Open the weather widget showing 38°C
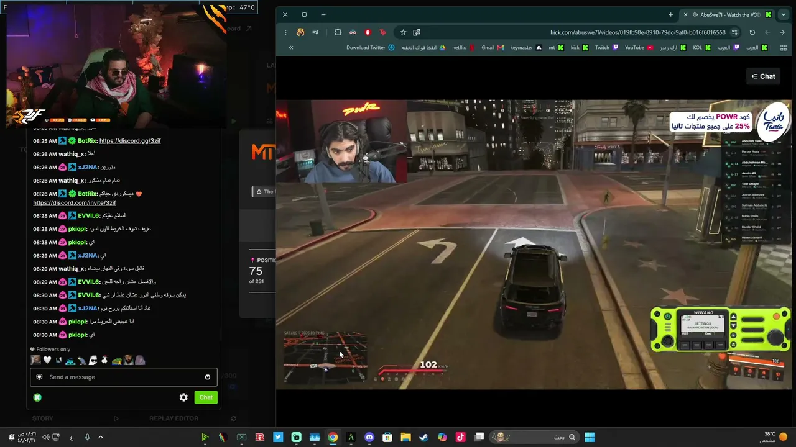This screenshot has width=796, height=447. (774, 437)
